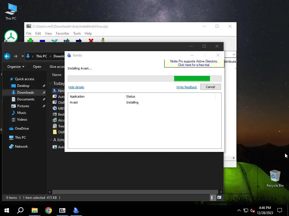Open 7-Zip Help menu
The image size is (289, 216).
pyautogui.click(x=88, y=33)
